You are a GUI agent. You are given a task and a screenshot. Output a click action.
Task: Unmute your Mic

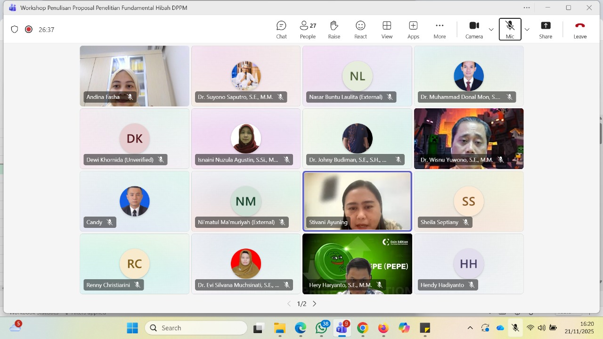(510, 29)
